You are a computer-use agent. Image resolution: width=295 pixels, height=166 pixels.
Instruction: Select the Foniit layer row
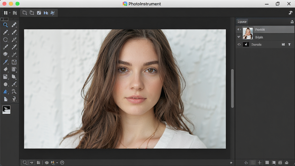click(x=265, y=30)
